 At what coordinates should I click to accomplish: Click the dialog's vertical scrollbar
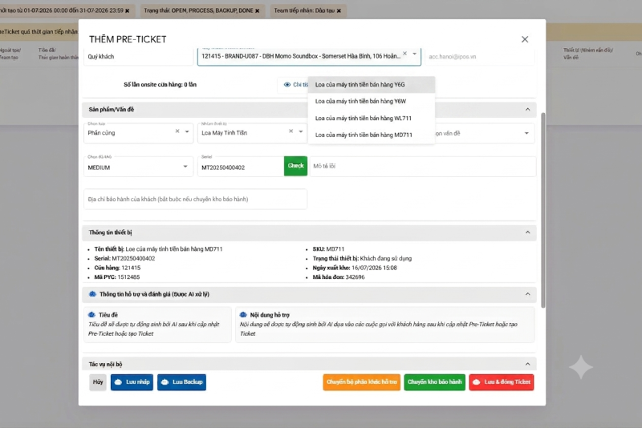[x=543, y=211]
